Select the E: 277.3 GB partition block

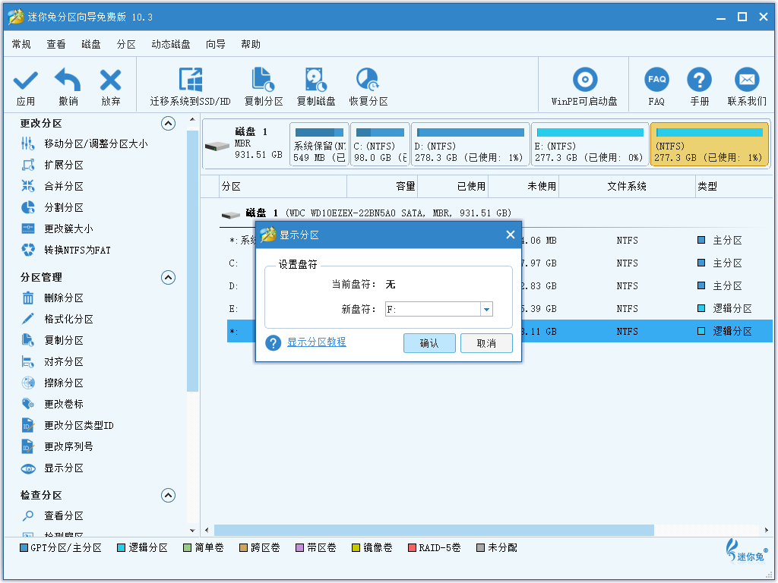(590, 144)
